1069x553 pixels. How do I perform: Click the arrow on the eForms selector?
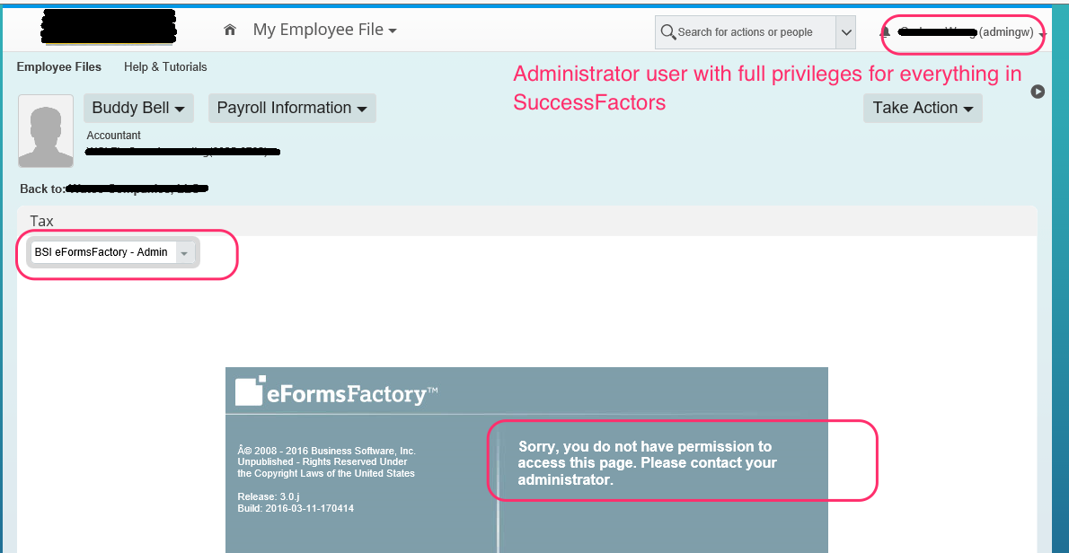(x=185, y=252)
